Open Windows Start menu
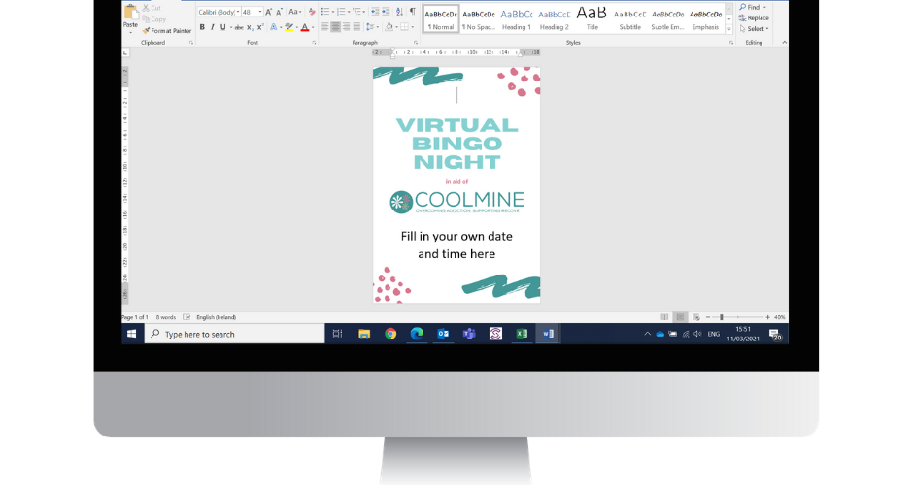The width and height of the screenshot is (913, 485). point(131,334)
